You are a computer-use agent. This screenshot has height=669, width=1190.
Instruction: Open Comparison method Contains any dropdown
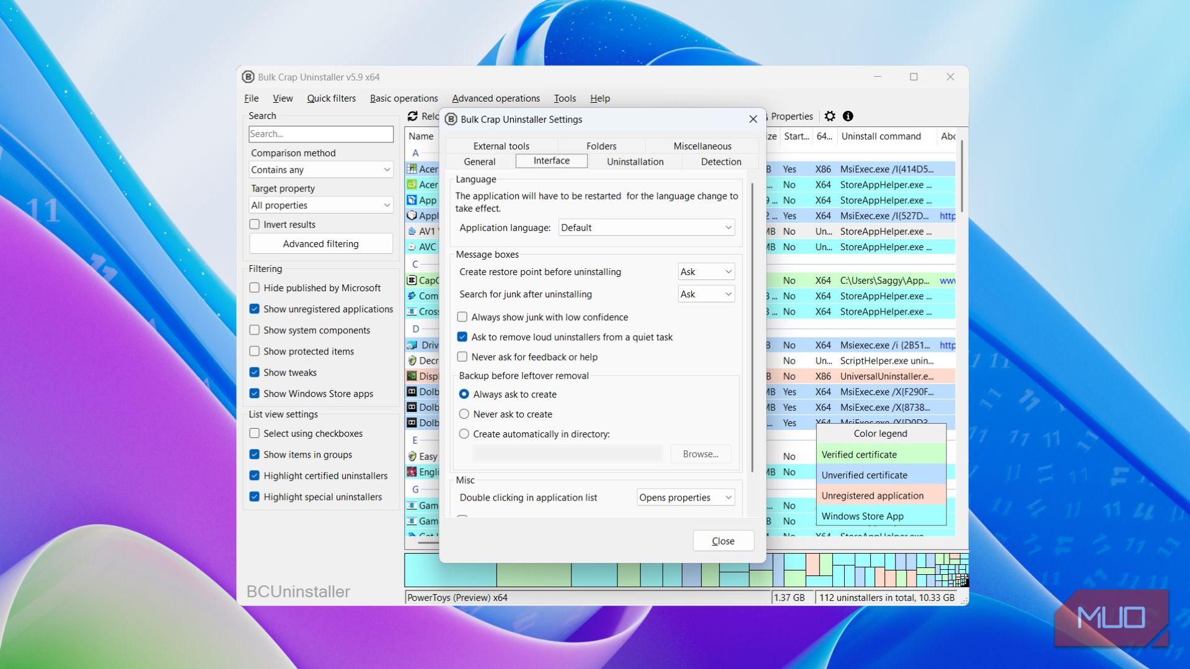[321, 170]
